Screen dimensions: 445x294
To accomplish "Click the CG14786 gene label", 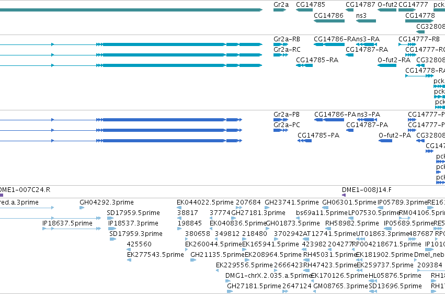I will pos(328,15).
